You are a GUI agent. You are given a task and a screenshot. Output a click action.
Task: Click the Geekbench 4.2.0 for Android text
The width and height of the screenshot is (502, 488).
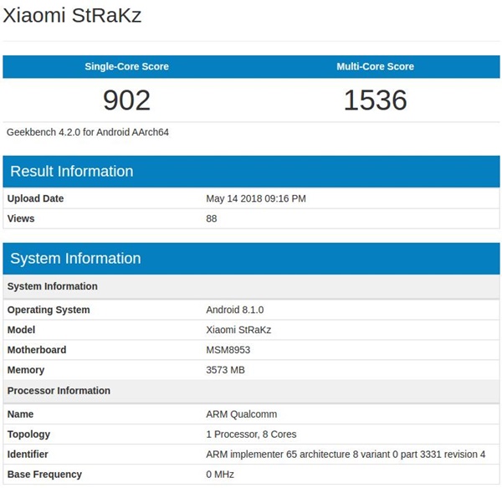(x=88, y=132)
